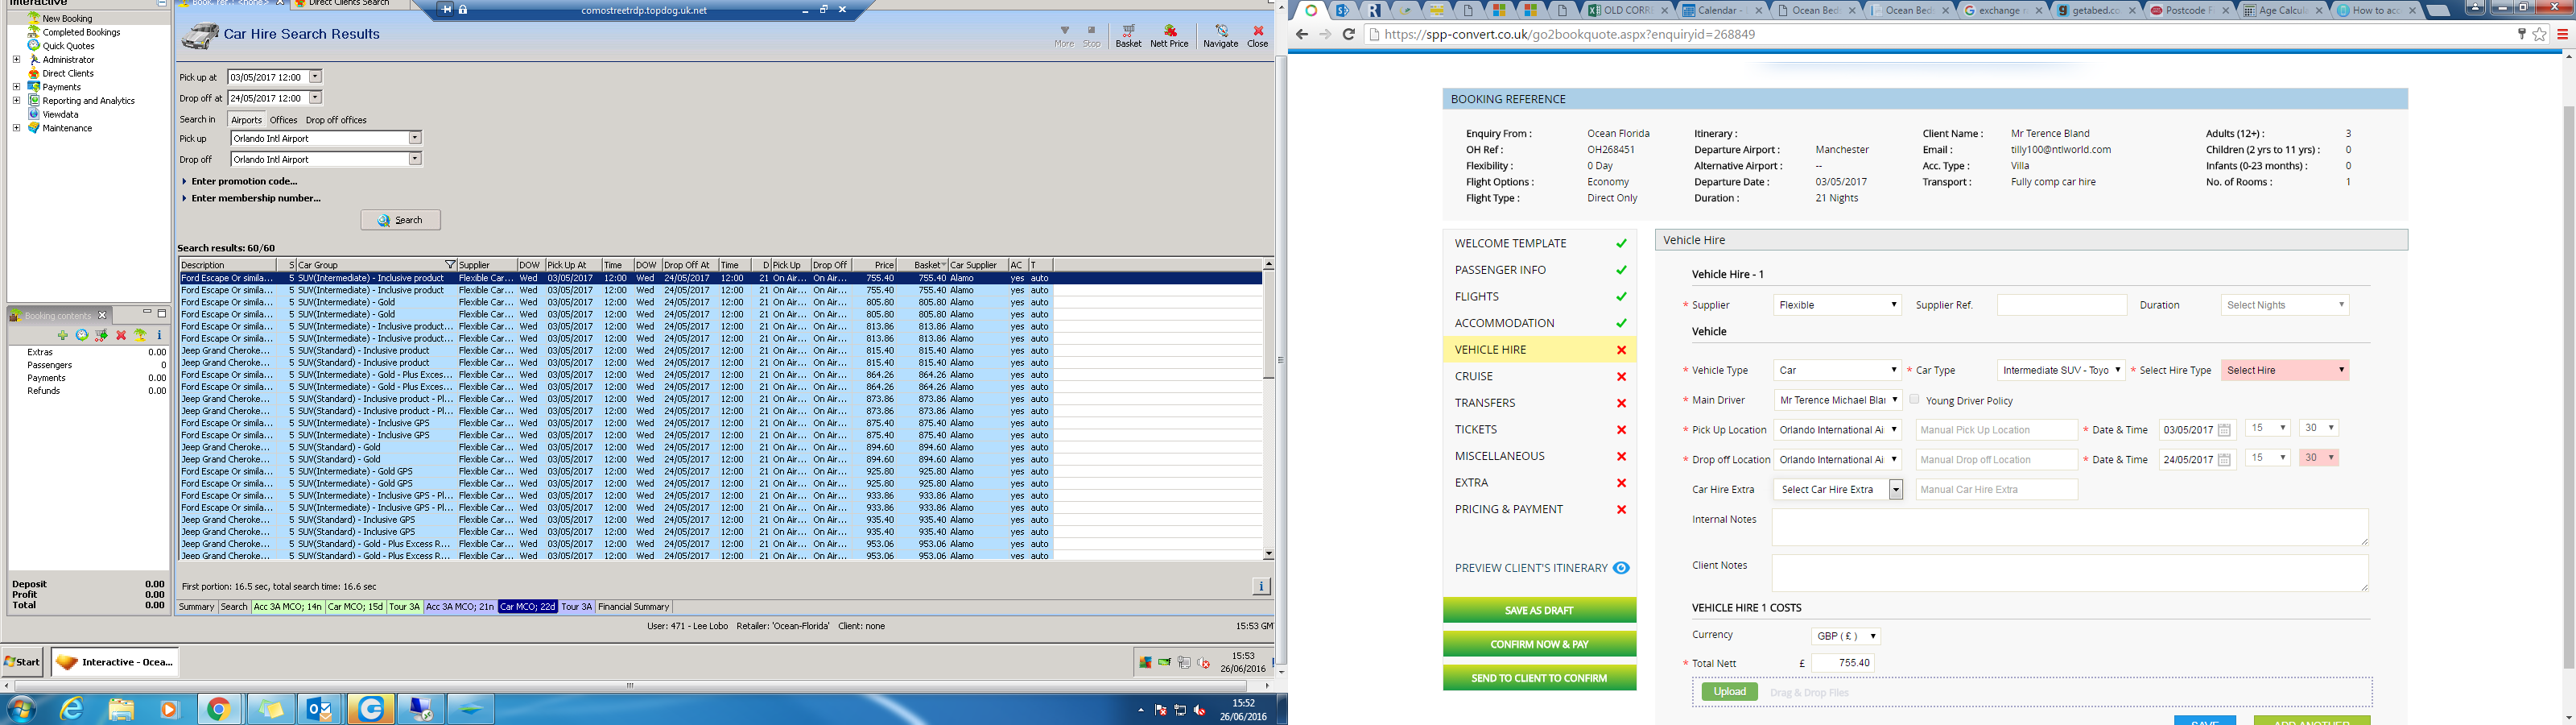
Task: Click the Search button for car hire
Action: 400,220
